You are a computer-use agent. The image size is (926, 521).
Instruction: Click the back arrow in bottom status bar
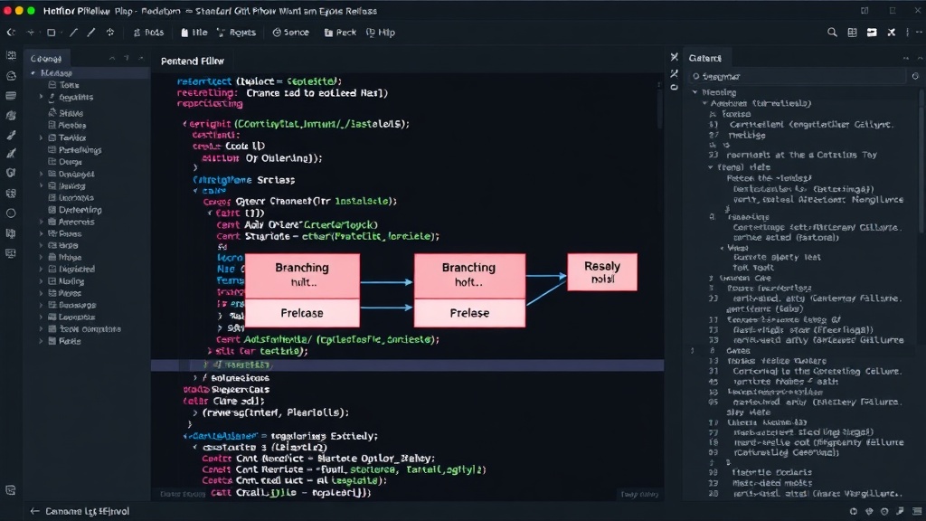(x=34, y=512)
